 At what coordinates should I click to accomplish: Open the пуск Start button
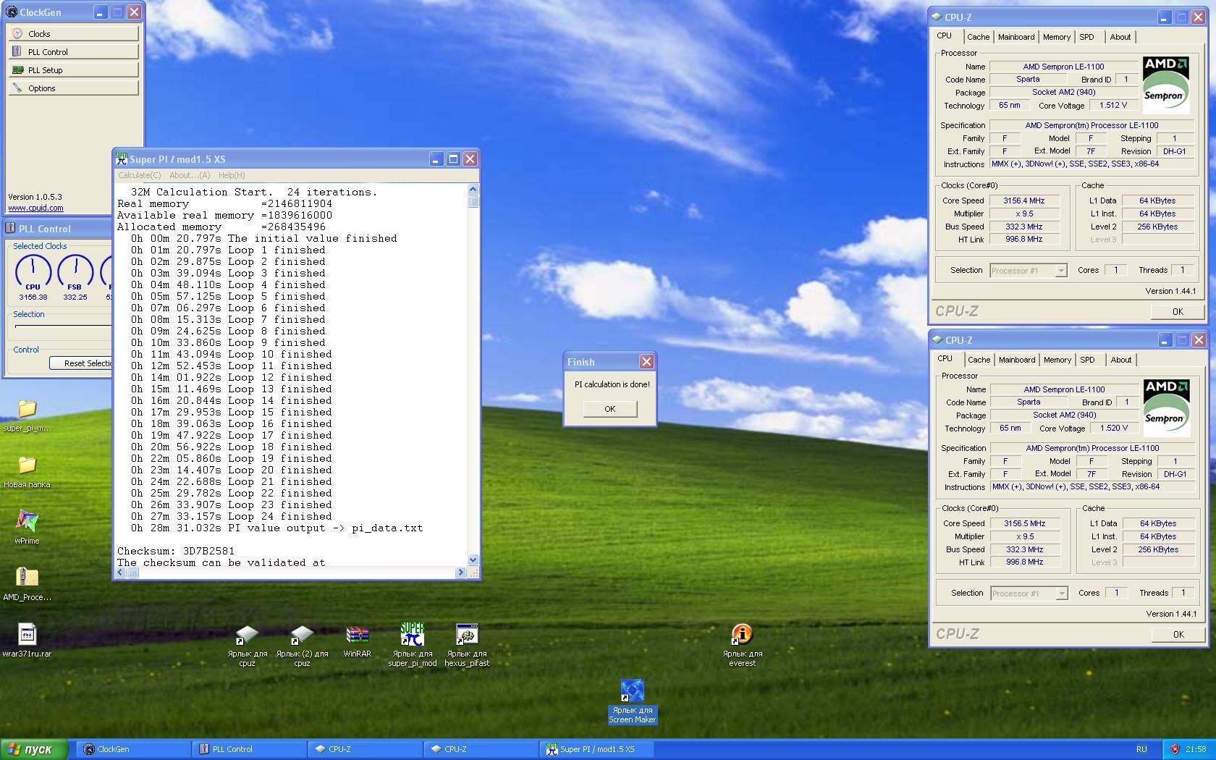tap(35, 749)
